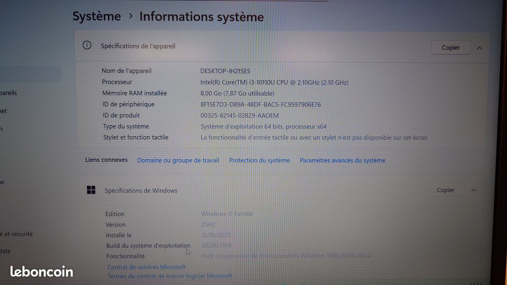Select the Windows 11 Famille edition value
This screenshot has height=285, width=507.
pyautogui.click(x=227, y=214)
